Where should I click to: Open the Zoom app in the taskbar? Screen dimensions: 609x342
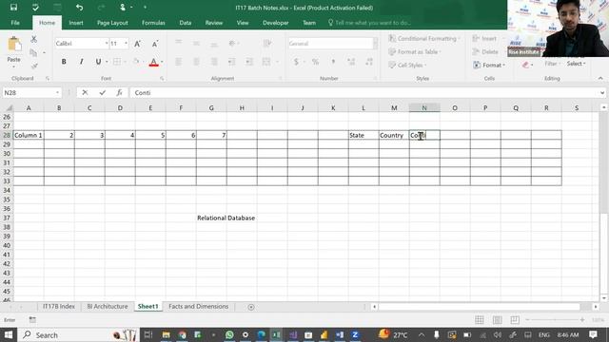355,334
